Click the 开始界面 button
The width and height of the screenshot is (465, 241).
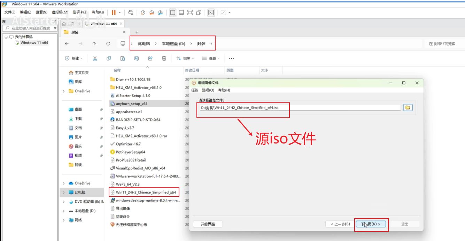(x=208, y=224)
